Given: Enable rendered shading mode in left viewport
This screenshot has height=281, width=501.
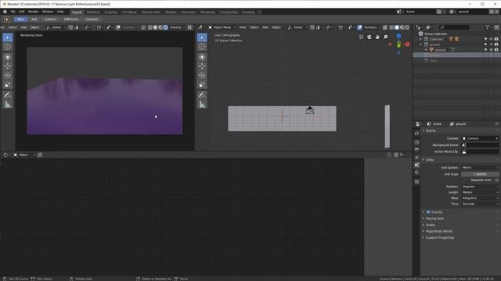Looking at the screenshot, I should point(165,27).
